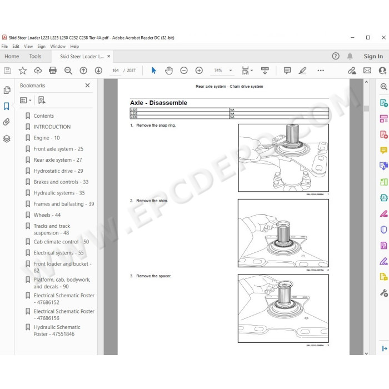389x389 pixels.
Task: Open bookmark options dropdown
Action: click(x=26, y=100)
